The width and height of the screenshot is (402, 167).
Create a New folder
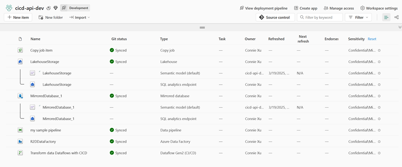[51, 18]
